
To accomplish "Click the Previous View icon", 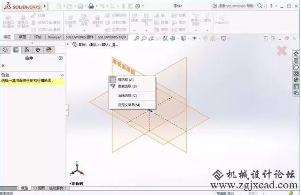I will tap(151, 38).
